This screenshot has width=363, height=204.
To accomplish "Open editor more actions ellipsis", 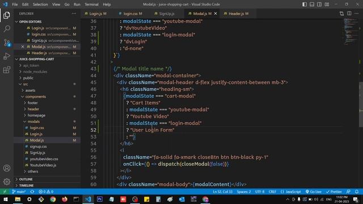I will 357,14.
